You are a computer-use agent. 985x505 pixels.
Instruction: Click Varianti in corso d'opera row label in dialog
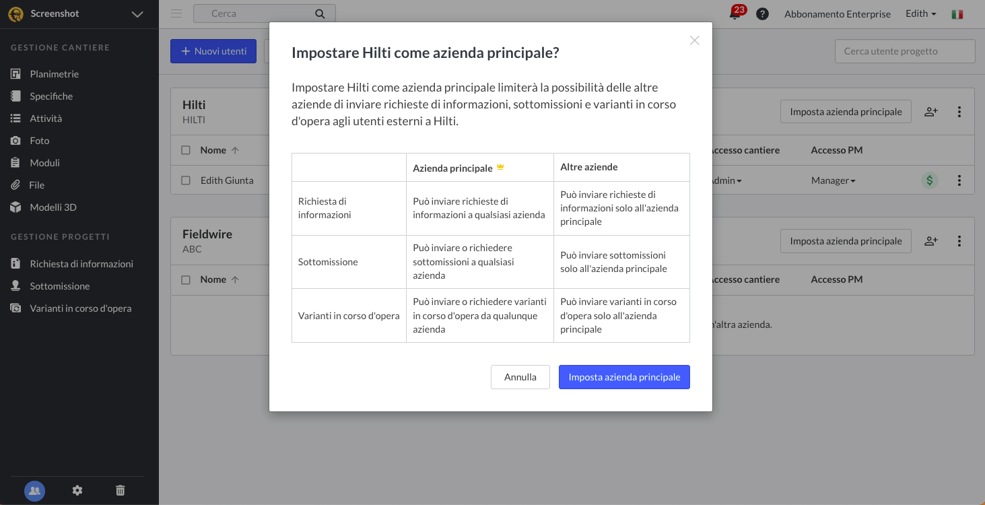pos(349,316)
